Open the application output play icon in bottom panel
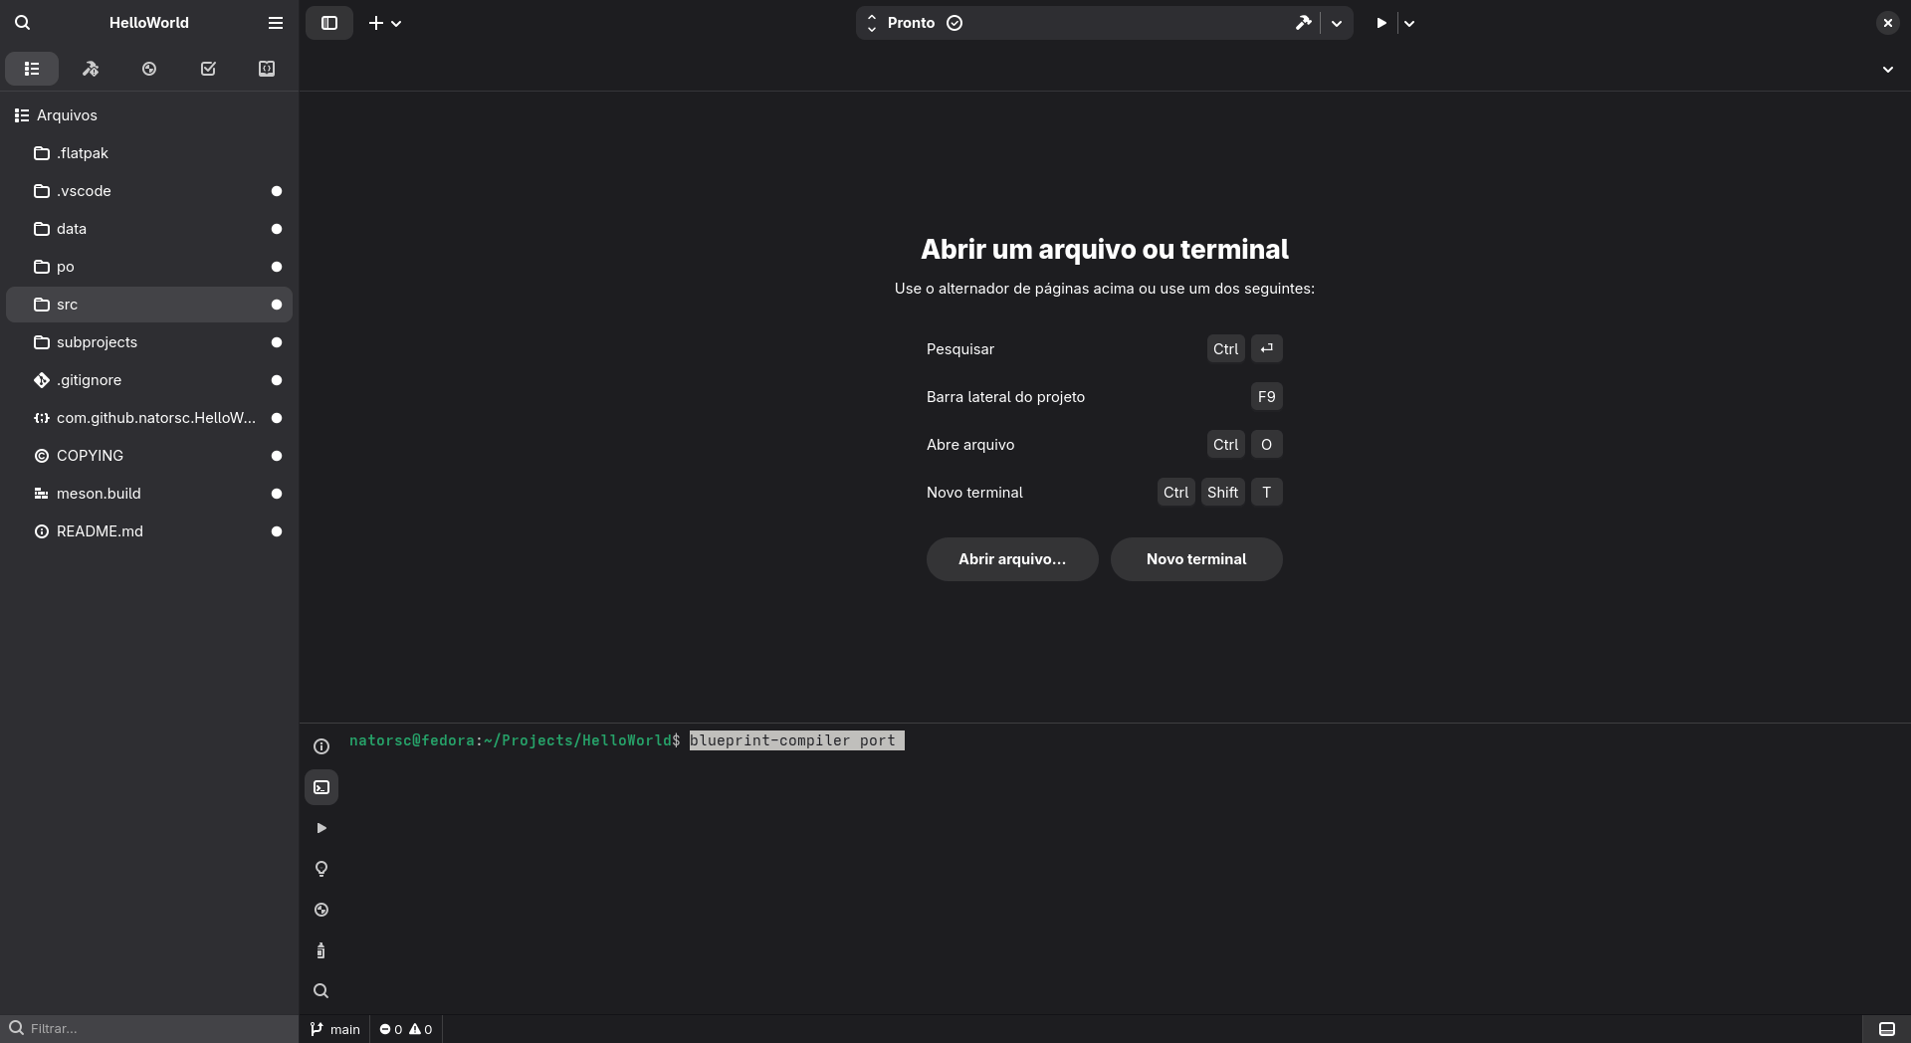1911x1043 pixels. 321,828
